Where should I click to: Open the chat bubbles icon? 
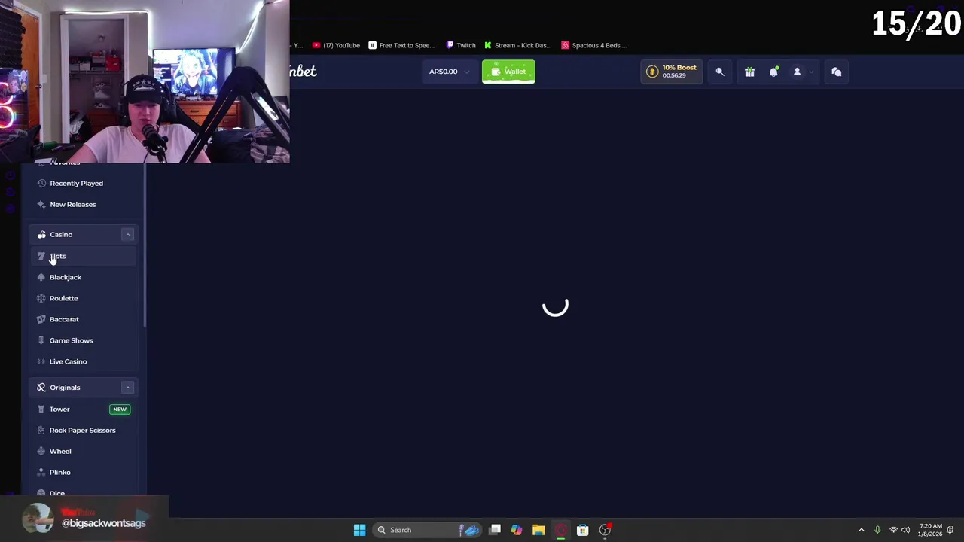(836, 72)
